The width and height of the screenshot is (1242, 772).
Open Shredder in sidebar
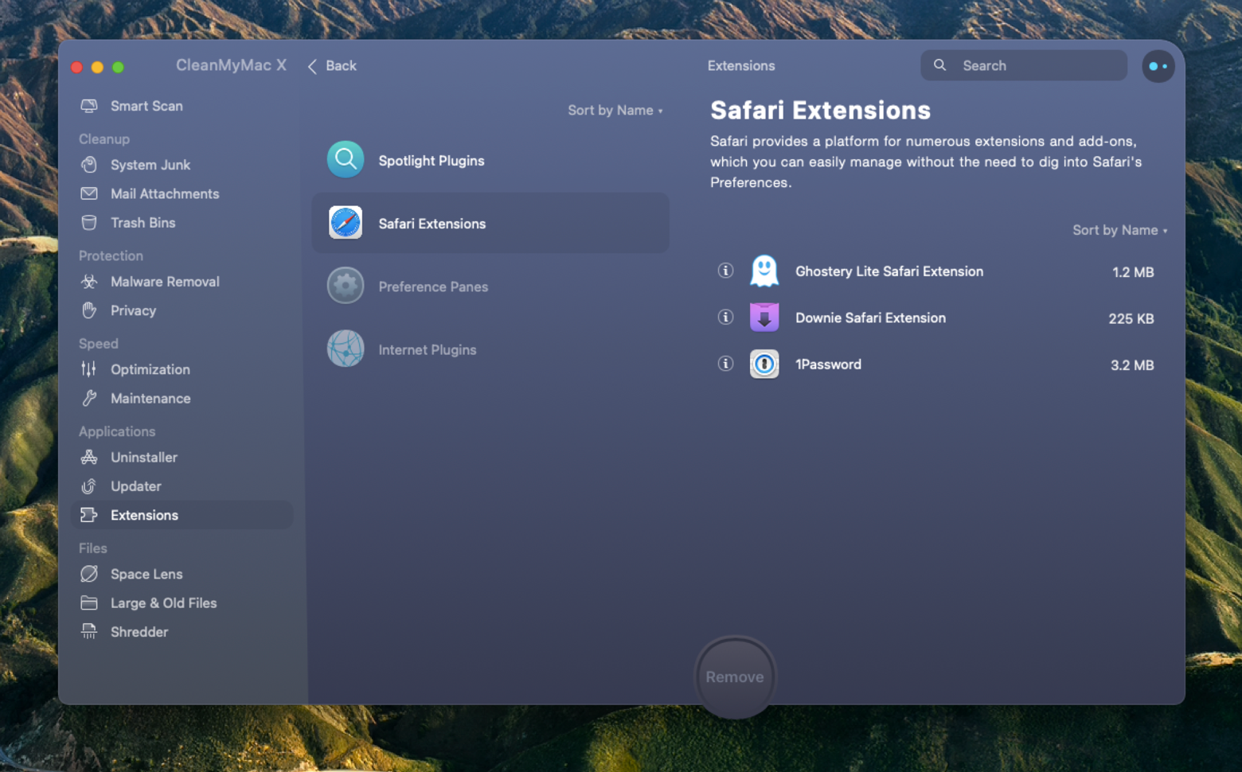139,632
